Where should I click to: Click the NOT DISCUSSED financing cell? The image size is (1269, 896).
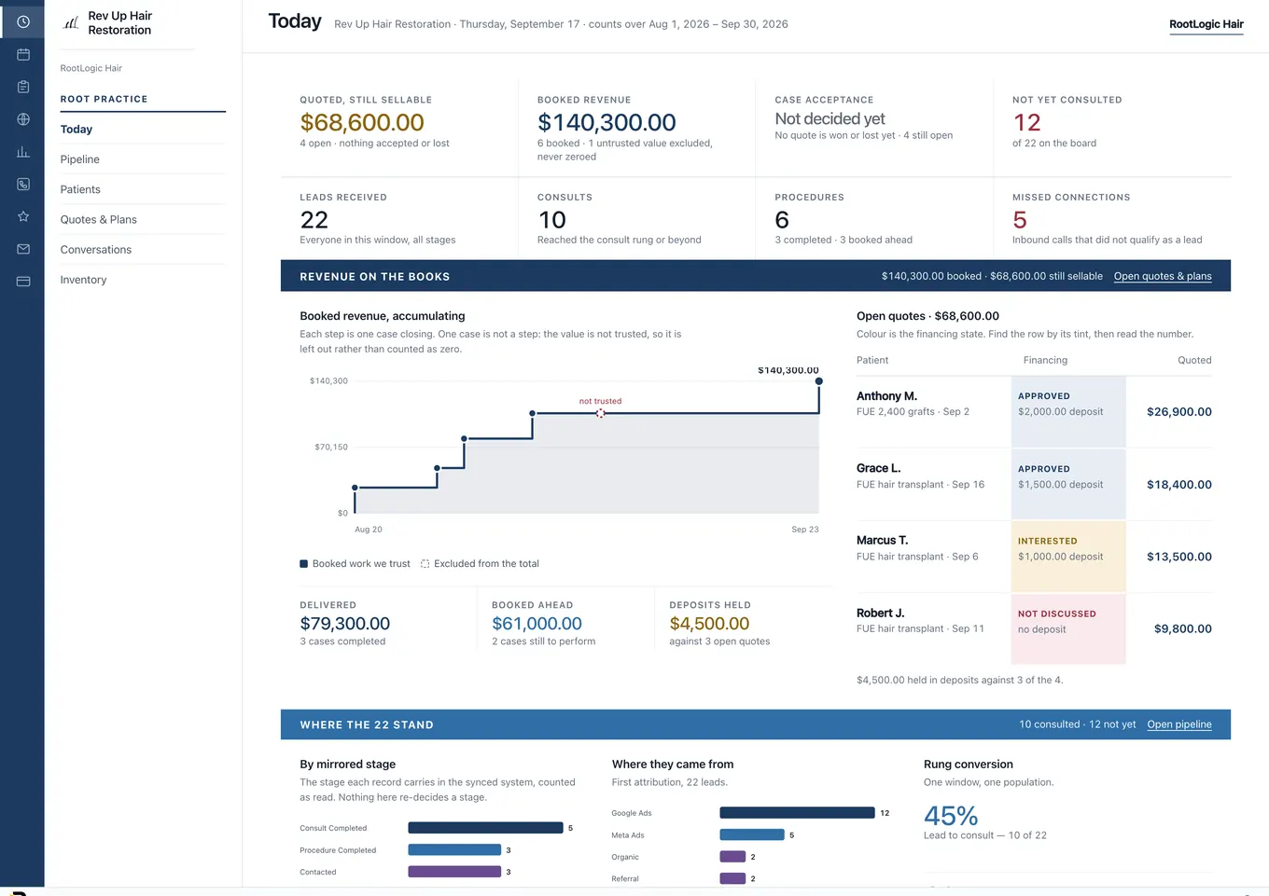click(x=1068, y=628)
